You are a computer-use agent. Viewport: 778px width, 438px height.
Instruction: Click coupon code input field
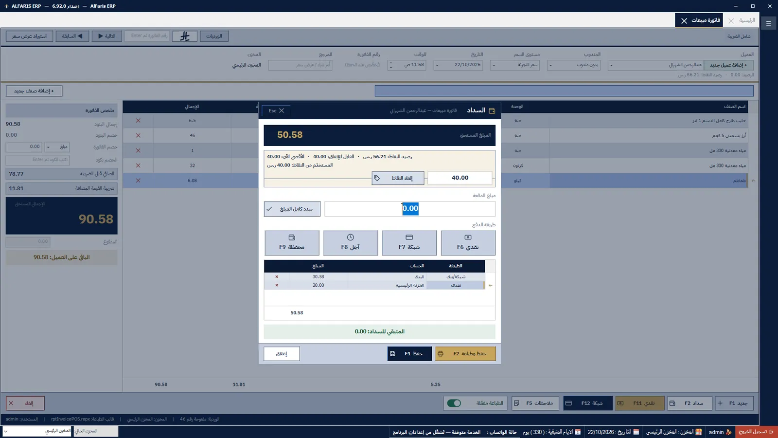pos(37,160)
